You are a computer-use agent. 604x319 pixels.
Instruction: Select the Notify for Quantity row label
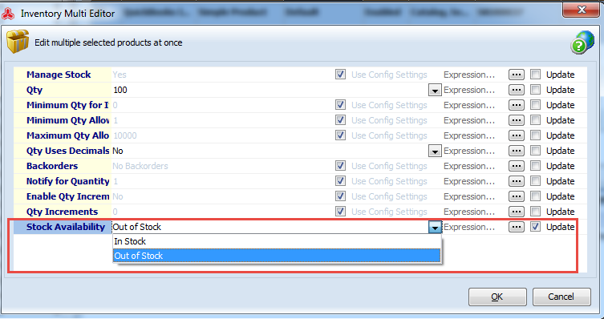click(68, 181)
